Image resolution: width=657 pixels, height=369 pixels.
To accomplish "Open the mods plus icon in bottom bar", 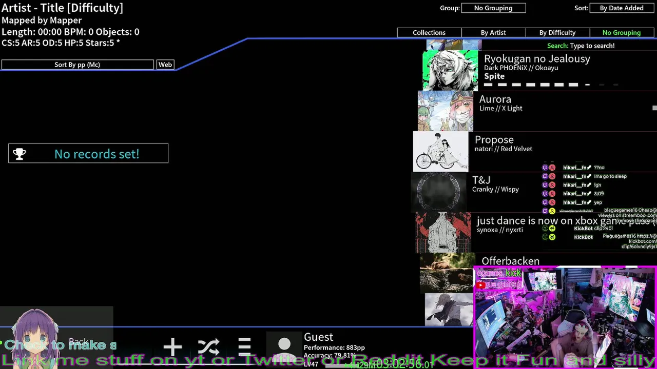I will click(172, 347).
